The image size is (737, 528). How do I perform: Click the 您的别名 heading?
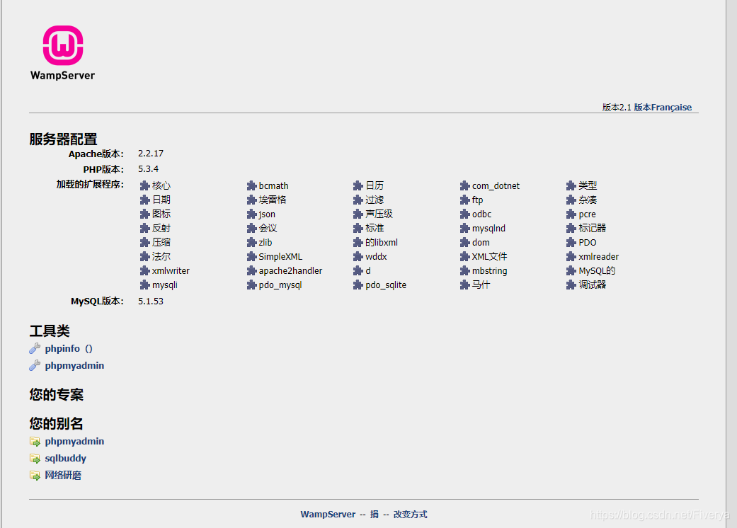(x=57, y=423)
